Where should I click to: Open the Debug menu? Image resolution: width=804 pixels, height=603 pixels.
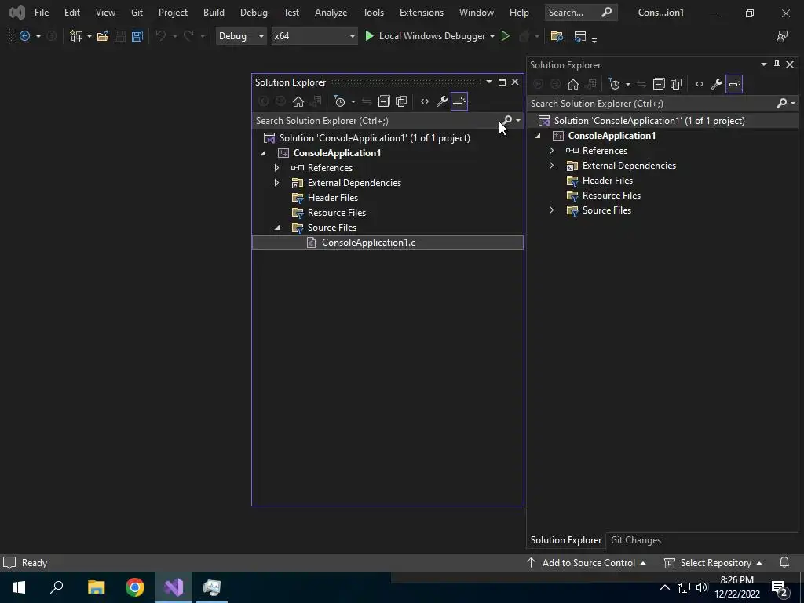254,13
